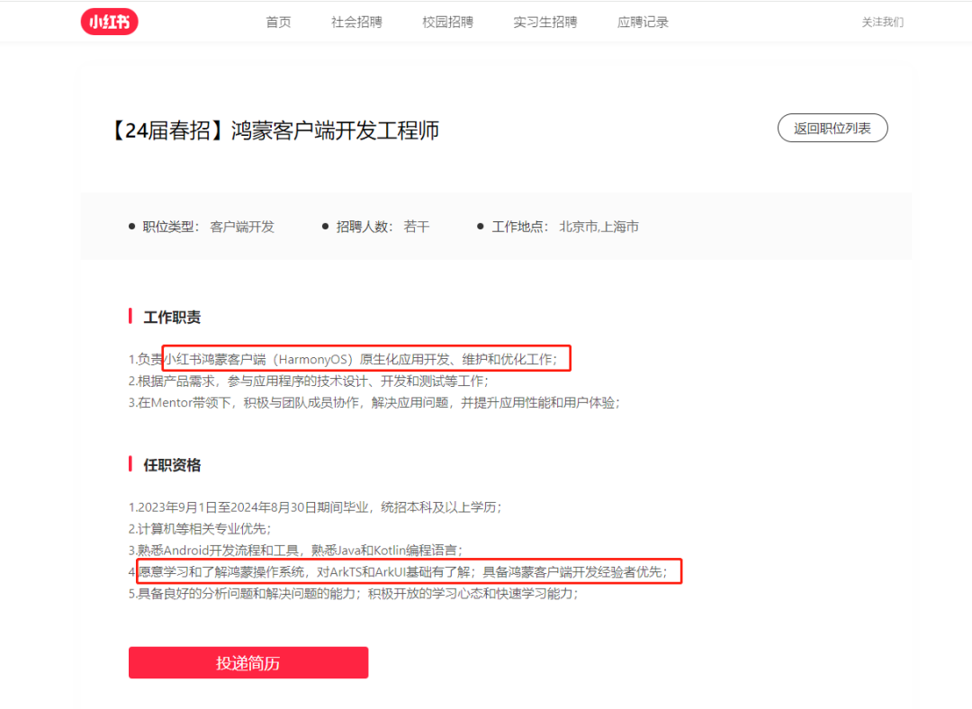Click the line about 根据产品需求
The height and width of the screenshot is (709, 972).
(309, 381)
